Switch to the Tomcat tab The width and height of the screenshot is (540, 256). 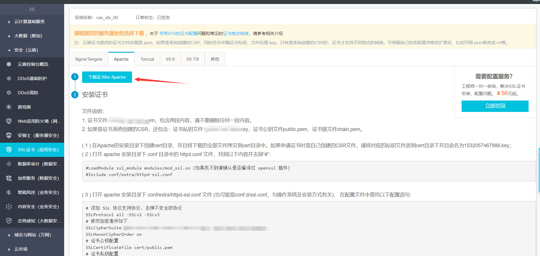click(x=147, y=59)
